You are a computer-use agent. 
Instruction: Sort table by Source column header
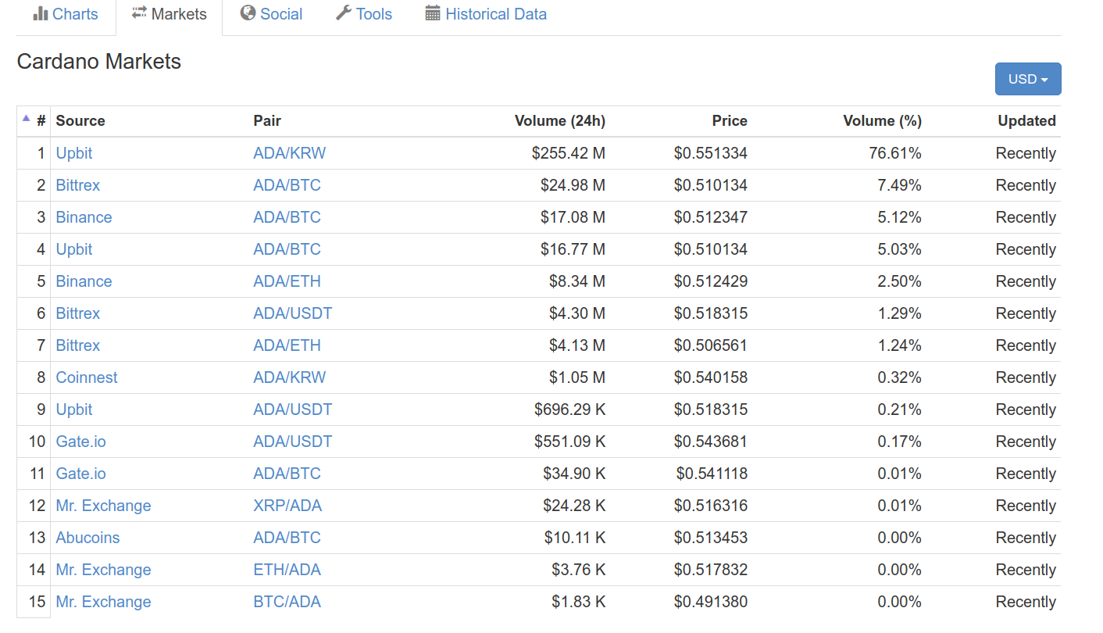80,121
